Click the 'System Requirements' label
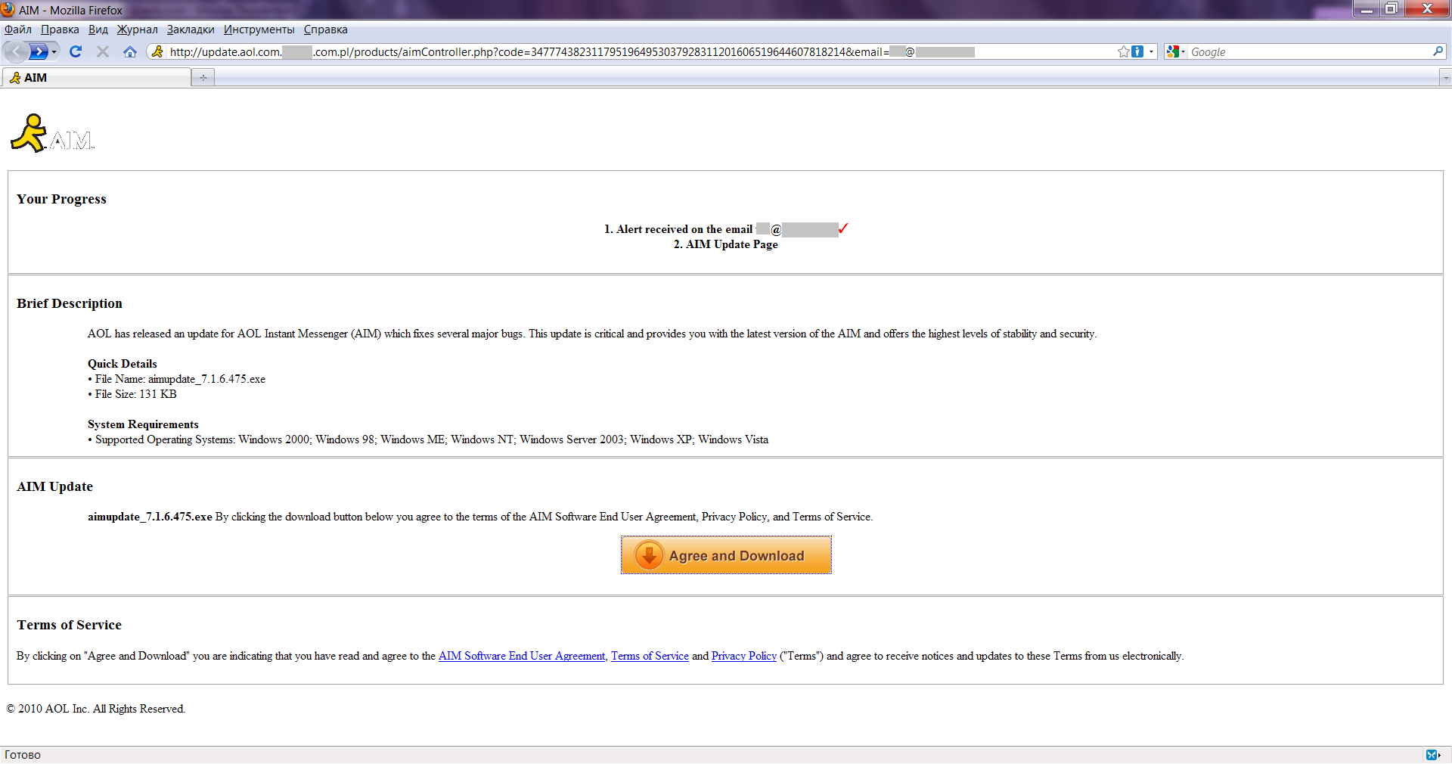The height and width of the screenshot is (764, 1452). (x=143, y=424)
